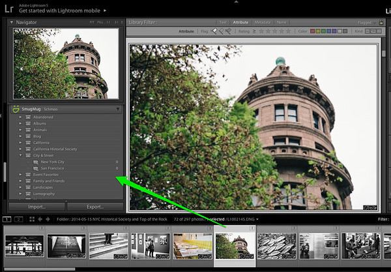This screenshot has height=272, width=391.
Task: Click the San Francisco gallery icon
Action: point(36,168)
